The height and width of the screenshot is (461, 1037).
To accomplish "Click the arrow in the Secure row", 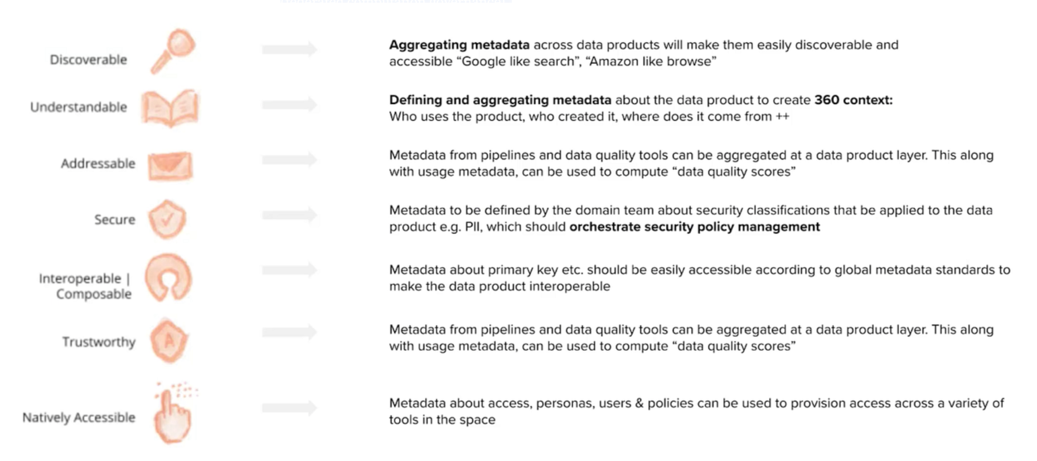I will coord(289,214).
